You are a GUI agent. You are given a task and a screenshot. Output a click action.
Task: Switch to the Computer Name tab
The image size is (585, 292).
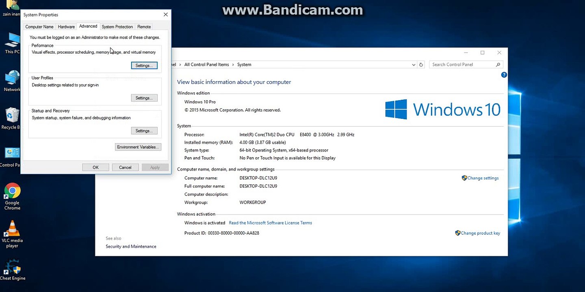click(39, 27)
